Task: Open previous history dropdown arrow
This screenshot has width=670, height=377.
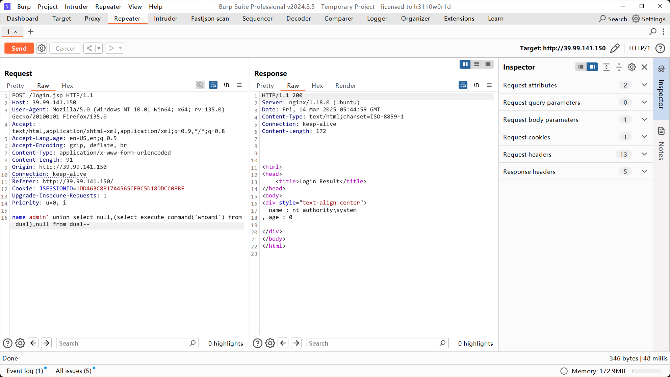Action: pos(99,48)
